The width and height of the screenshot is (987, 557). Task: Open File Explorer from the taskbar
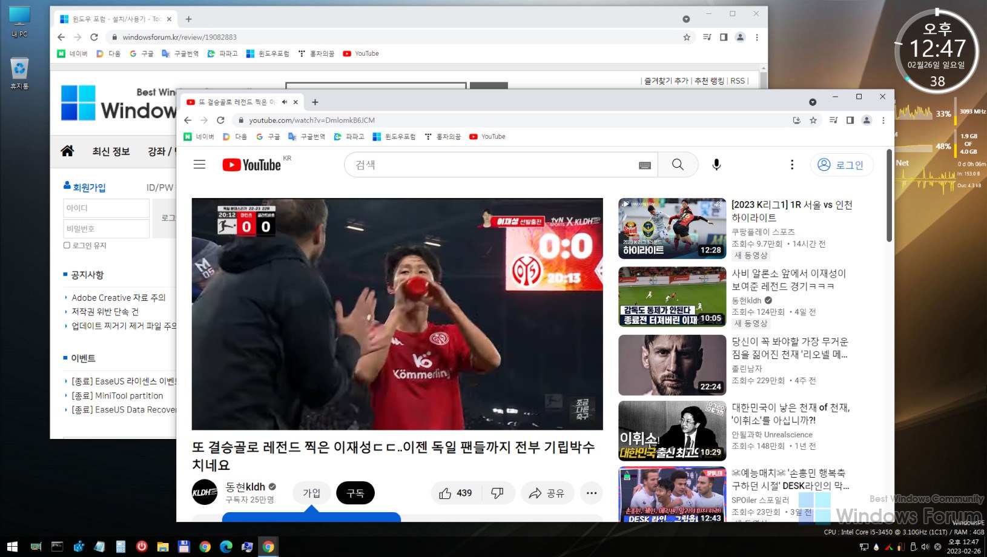[x=162, y=547]
